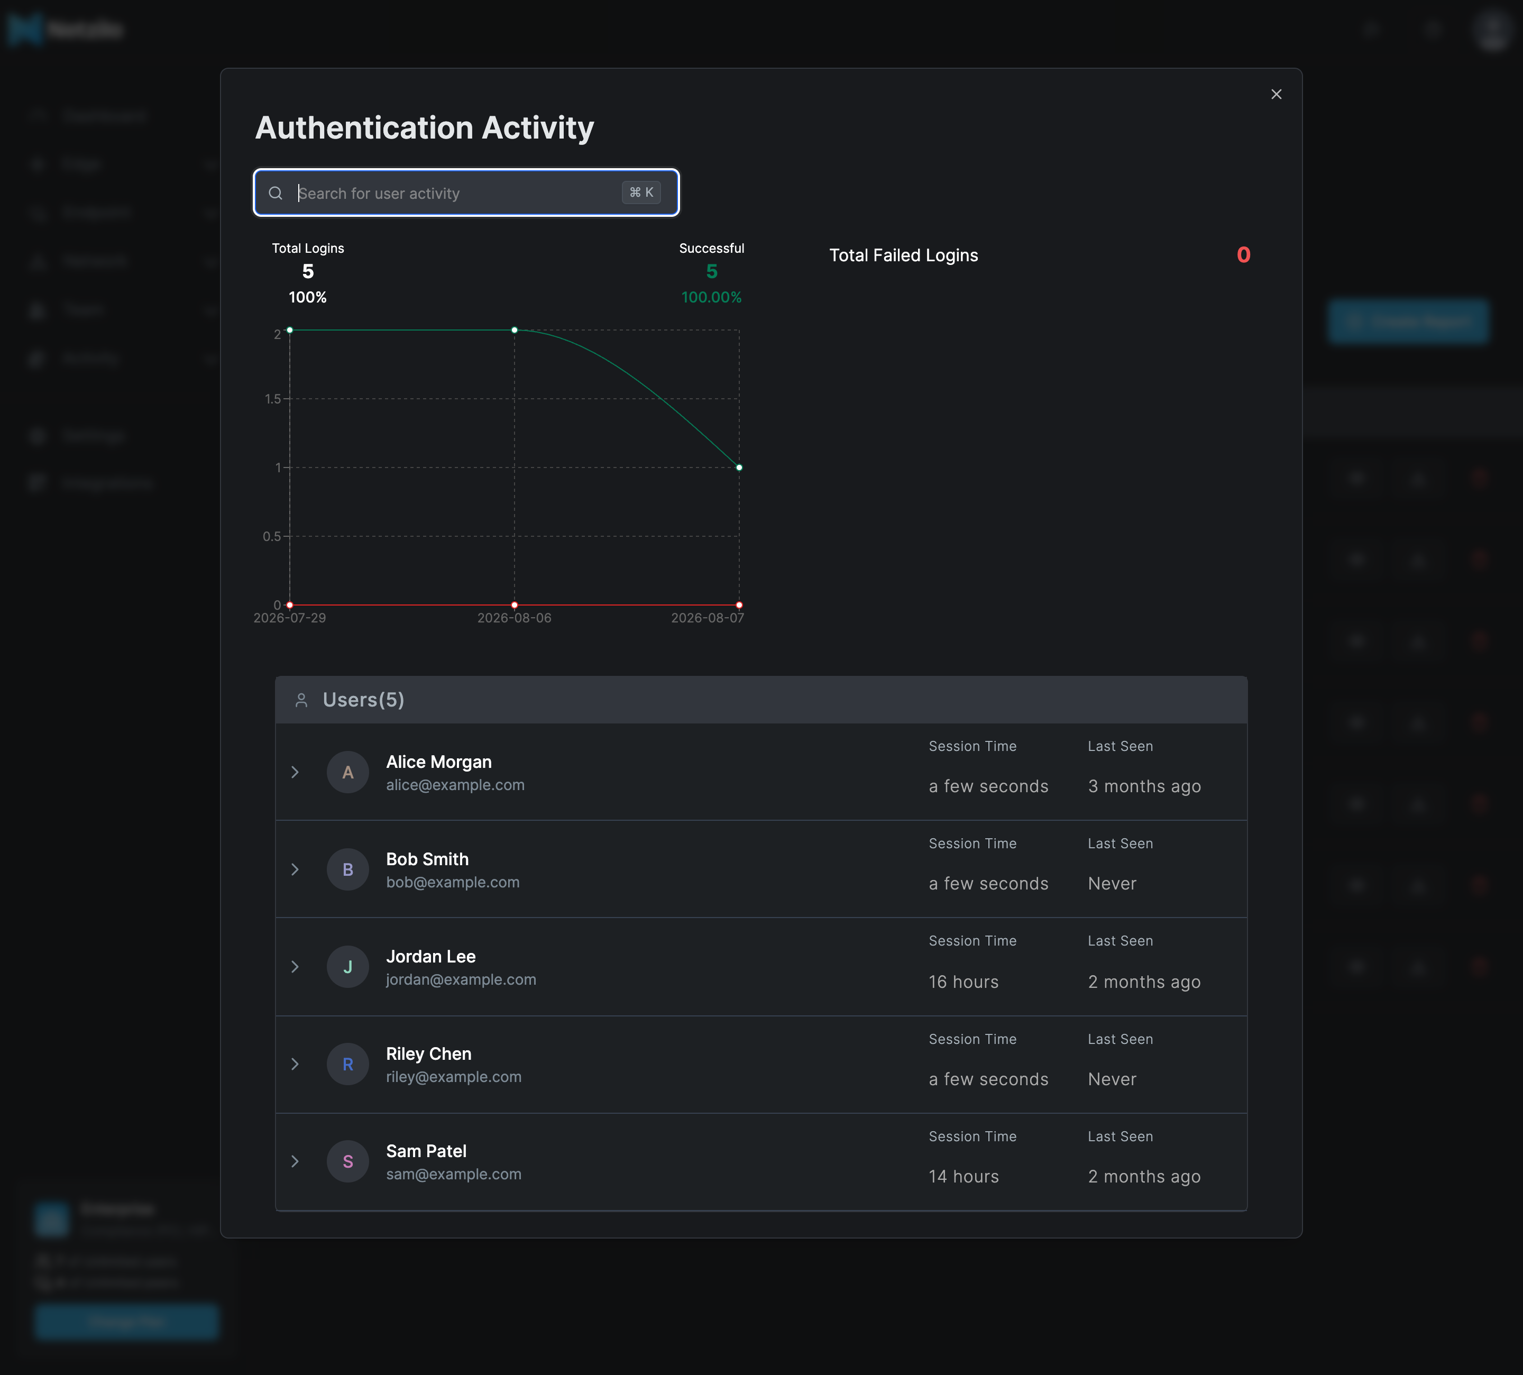Viewport: 1523px width, 1375px height.
Task: Click Jordan Lee's avatar letter J
Action: coord(347,967)
